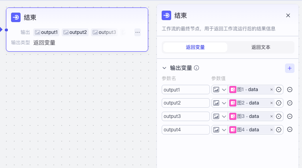Viewport: 302px width, 168px height.
Task: Switch to the 返回文本 tab
Action: (x=260, y=47)
